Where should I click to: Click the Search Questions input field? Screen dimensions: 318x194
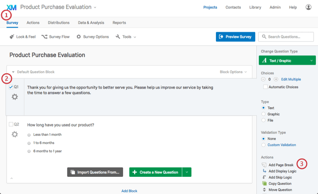click(286, 37)
